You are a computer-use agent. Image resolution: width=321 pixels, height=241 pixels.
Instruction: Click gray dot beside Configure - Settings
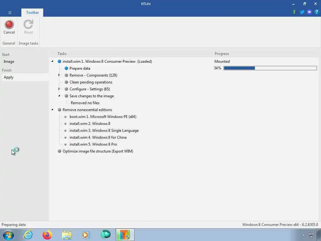tap(66, 89)
